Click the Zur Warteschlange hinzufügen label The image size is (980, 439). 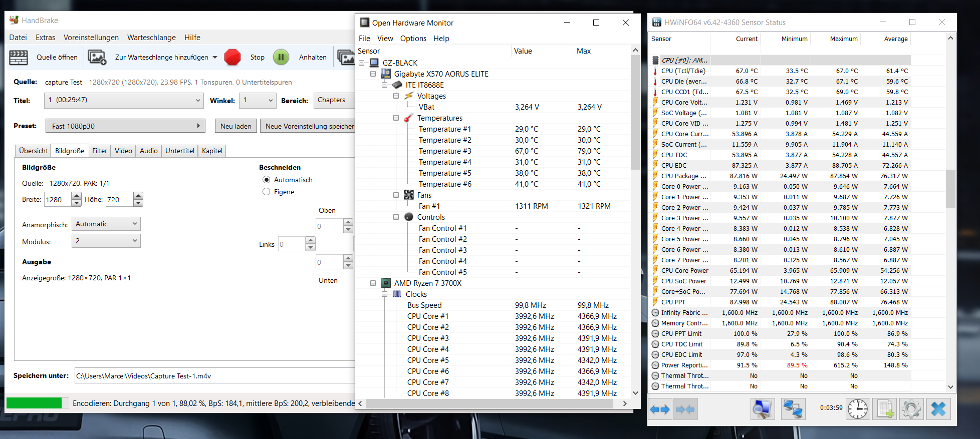(x=162, y=57)
